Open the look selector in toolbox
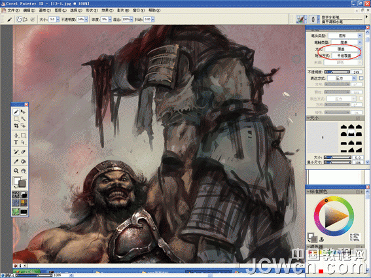The height and width of the screenshot is (278, 371). 16,211
